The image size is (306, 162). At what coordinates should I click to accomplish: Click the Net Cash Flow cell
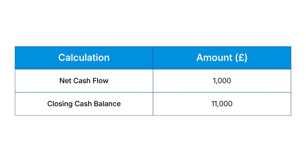pyautogui.click(x=84, y=81)
